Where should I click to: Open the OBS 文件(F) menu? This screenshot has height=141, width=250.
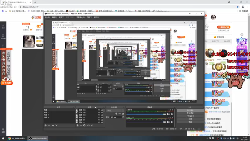47,17
